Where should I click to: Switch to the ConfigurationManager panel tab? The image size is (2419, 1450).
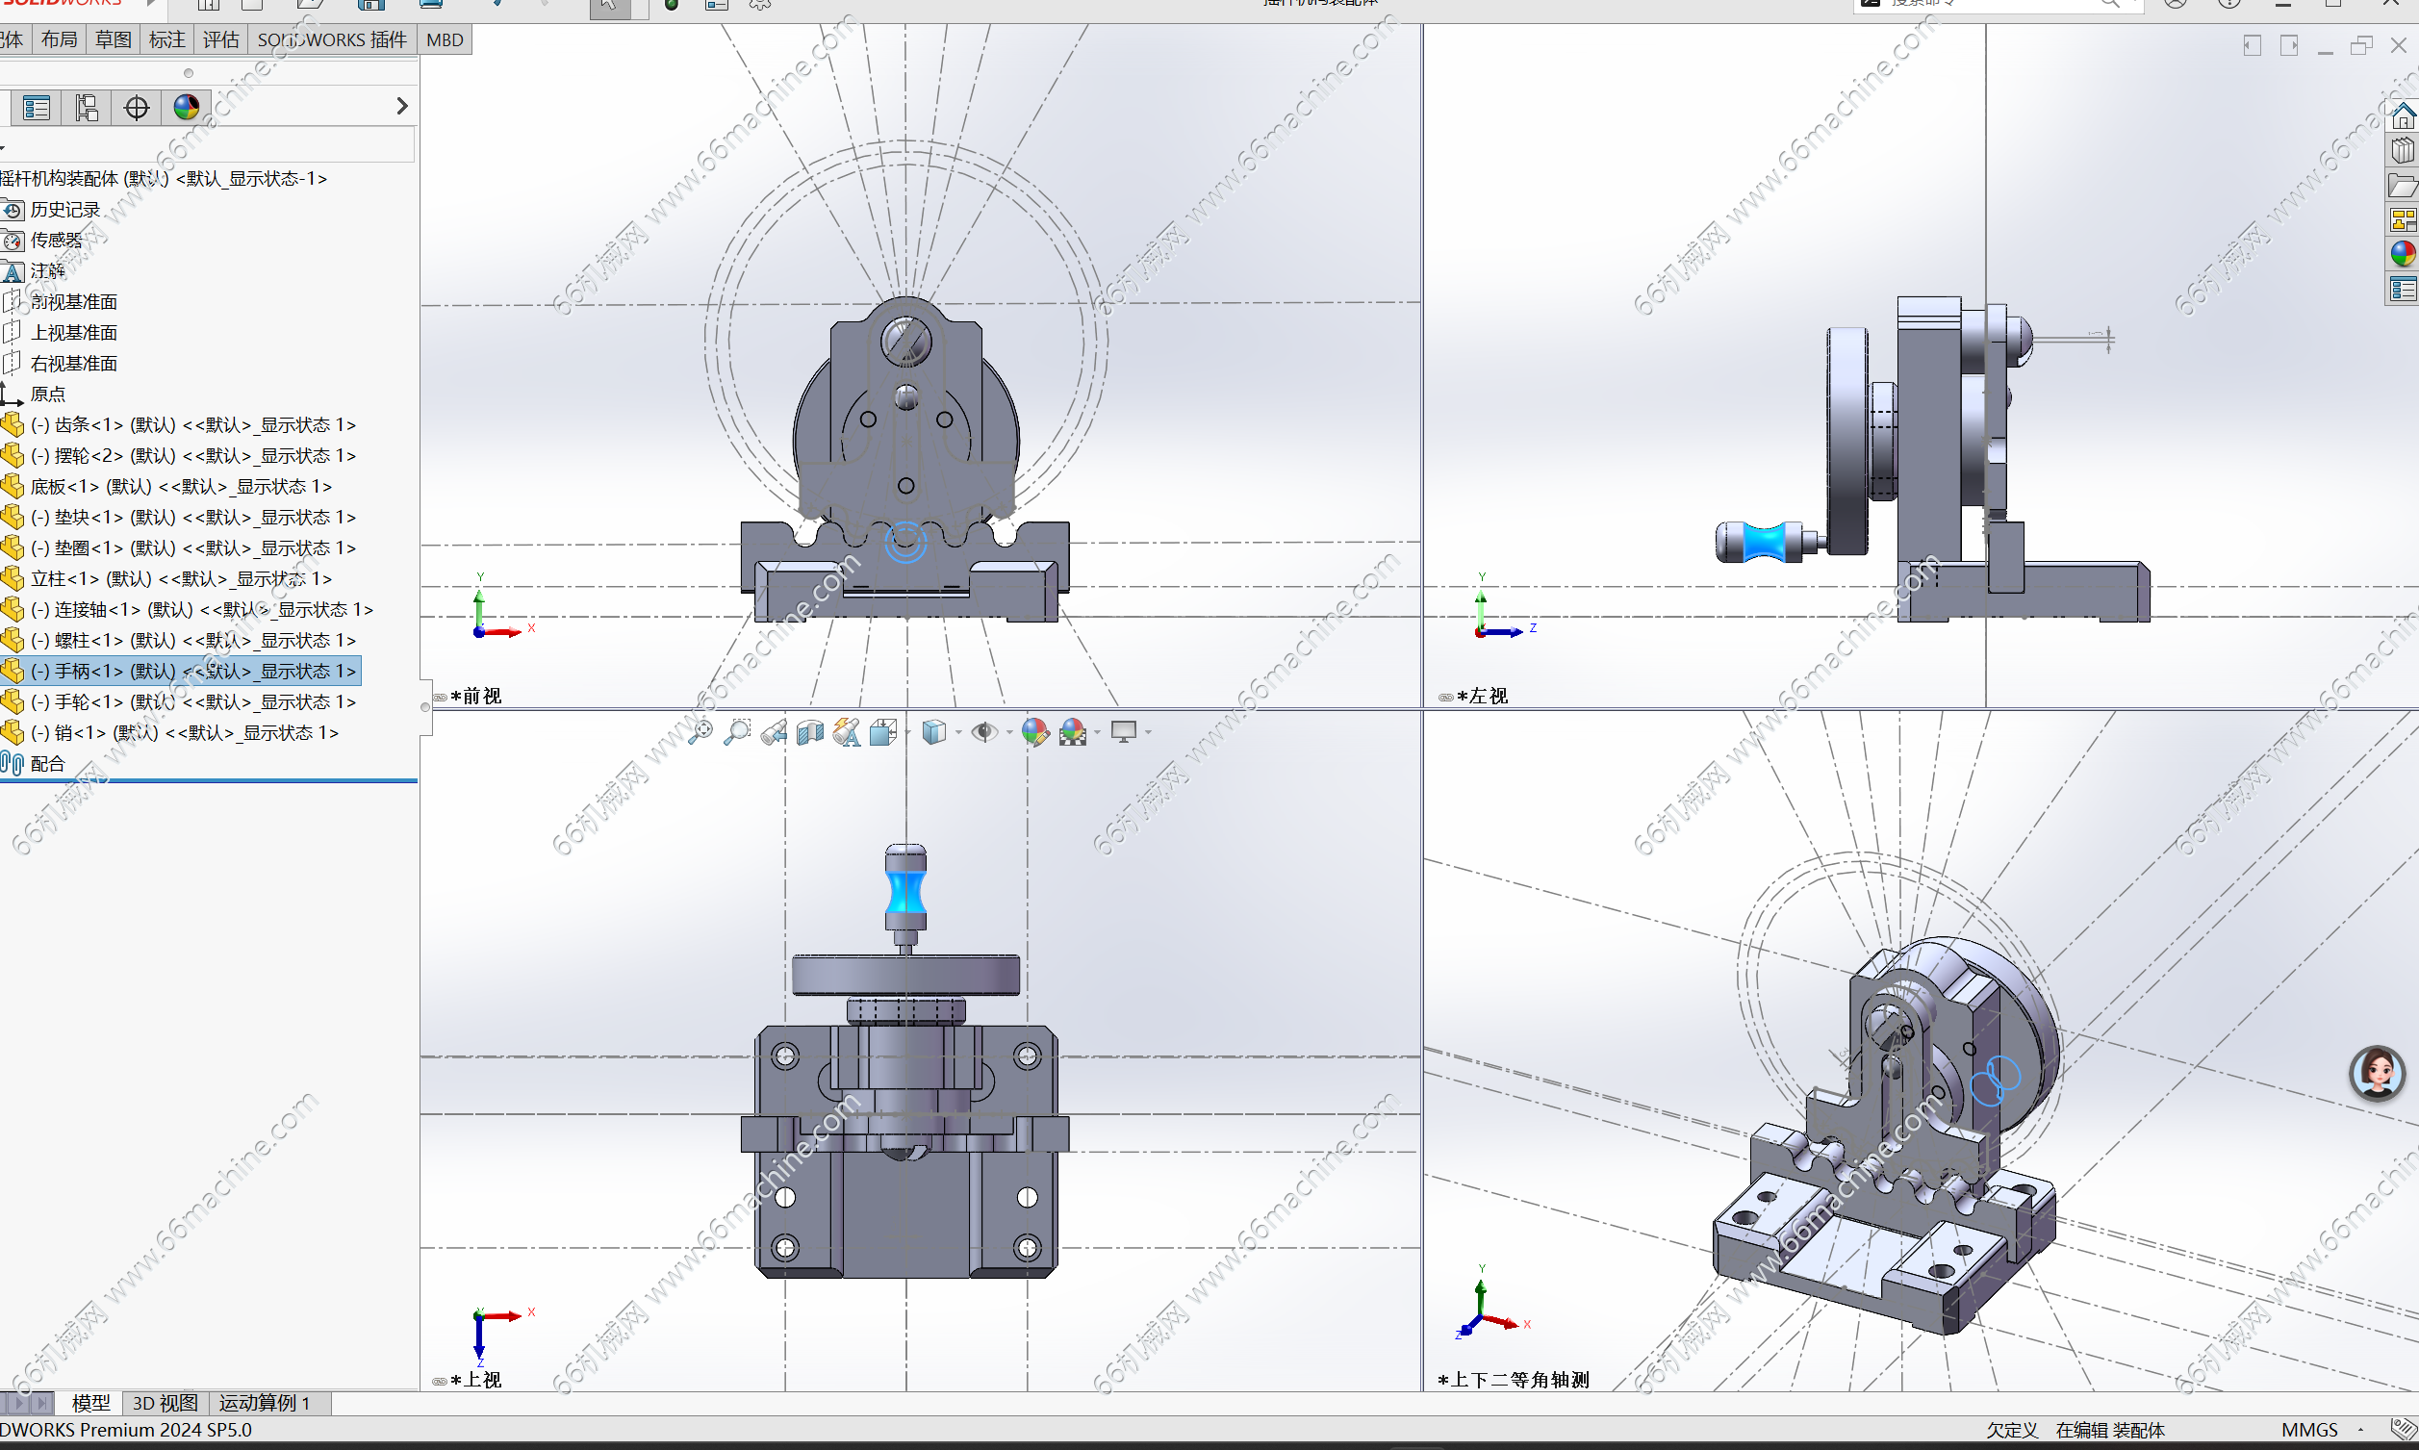86,108
